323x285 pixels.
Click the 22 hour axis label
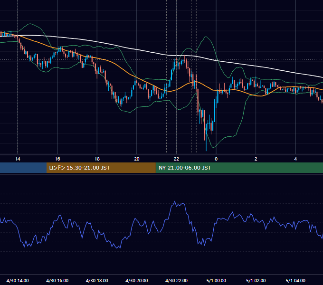[176, 159]
